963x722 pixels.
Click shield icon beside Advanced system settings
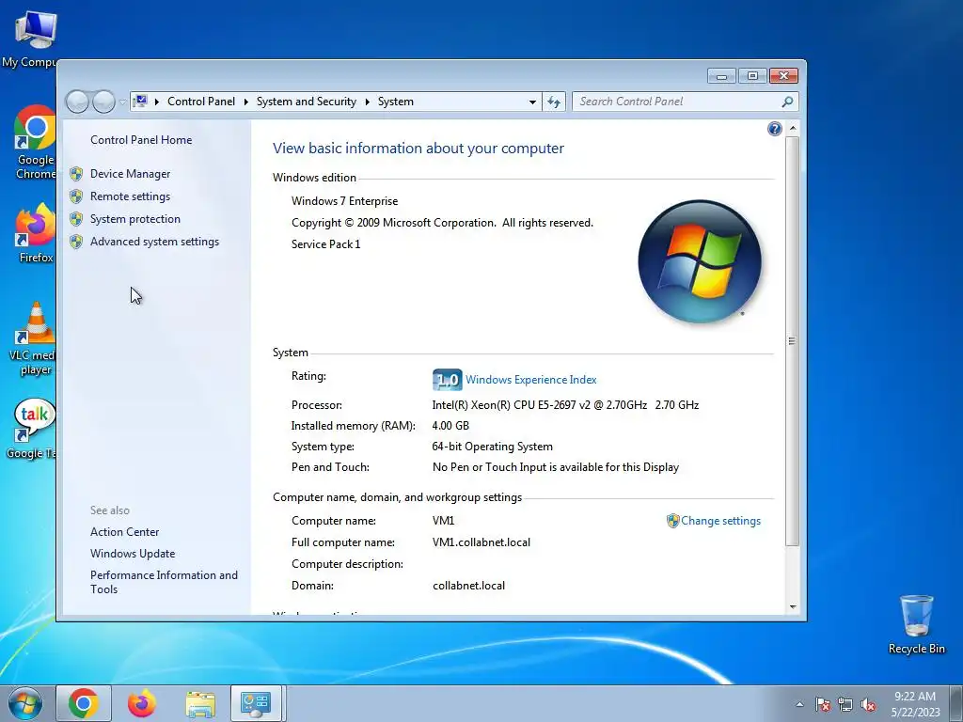pos(76,242)
